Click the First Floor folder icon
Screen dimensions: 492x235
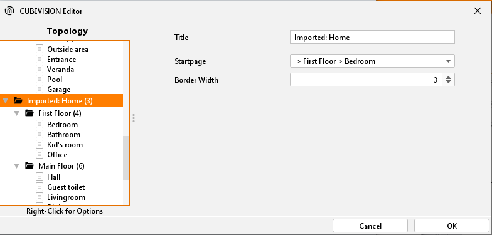(x=29, y=113)
